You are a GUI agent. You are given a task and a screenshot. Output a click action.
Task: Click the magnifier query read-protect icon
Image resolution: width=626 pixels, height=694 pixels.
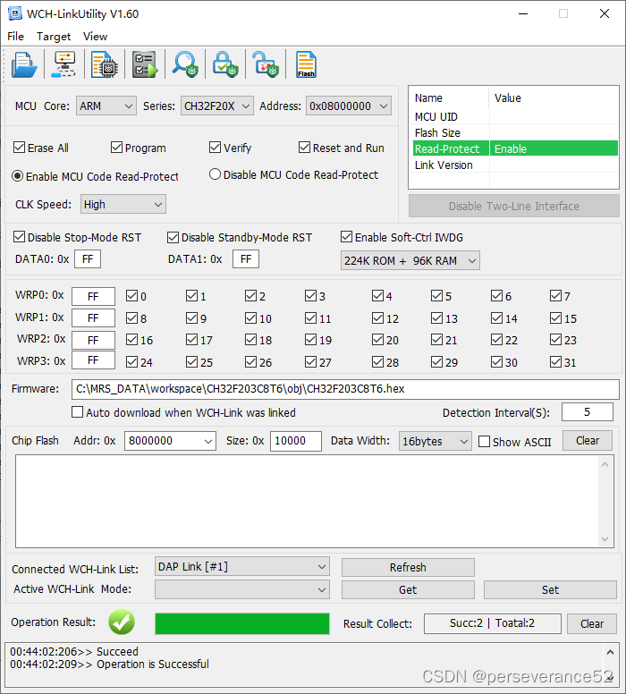tap(184, 64)
